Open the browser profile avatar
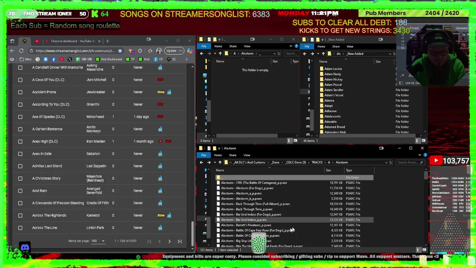Image resolution: width=476 pixels, height=268 pixels. pos(159,51)
